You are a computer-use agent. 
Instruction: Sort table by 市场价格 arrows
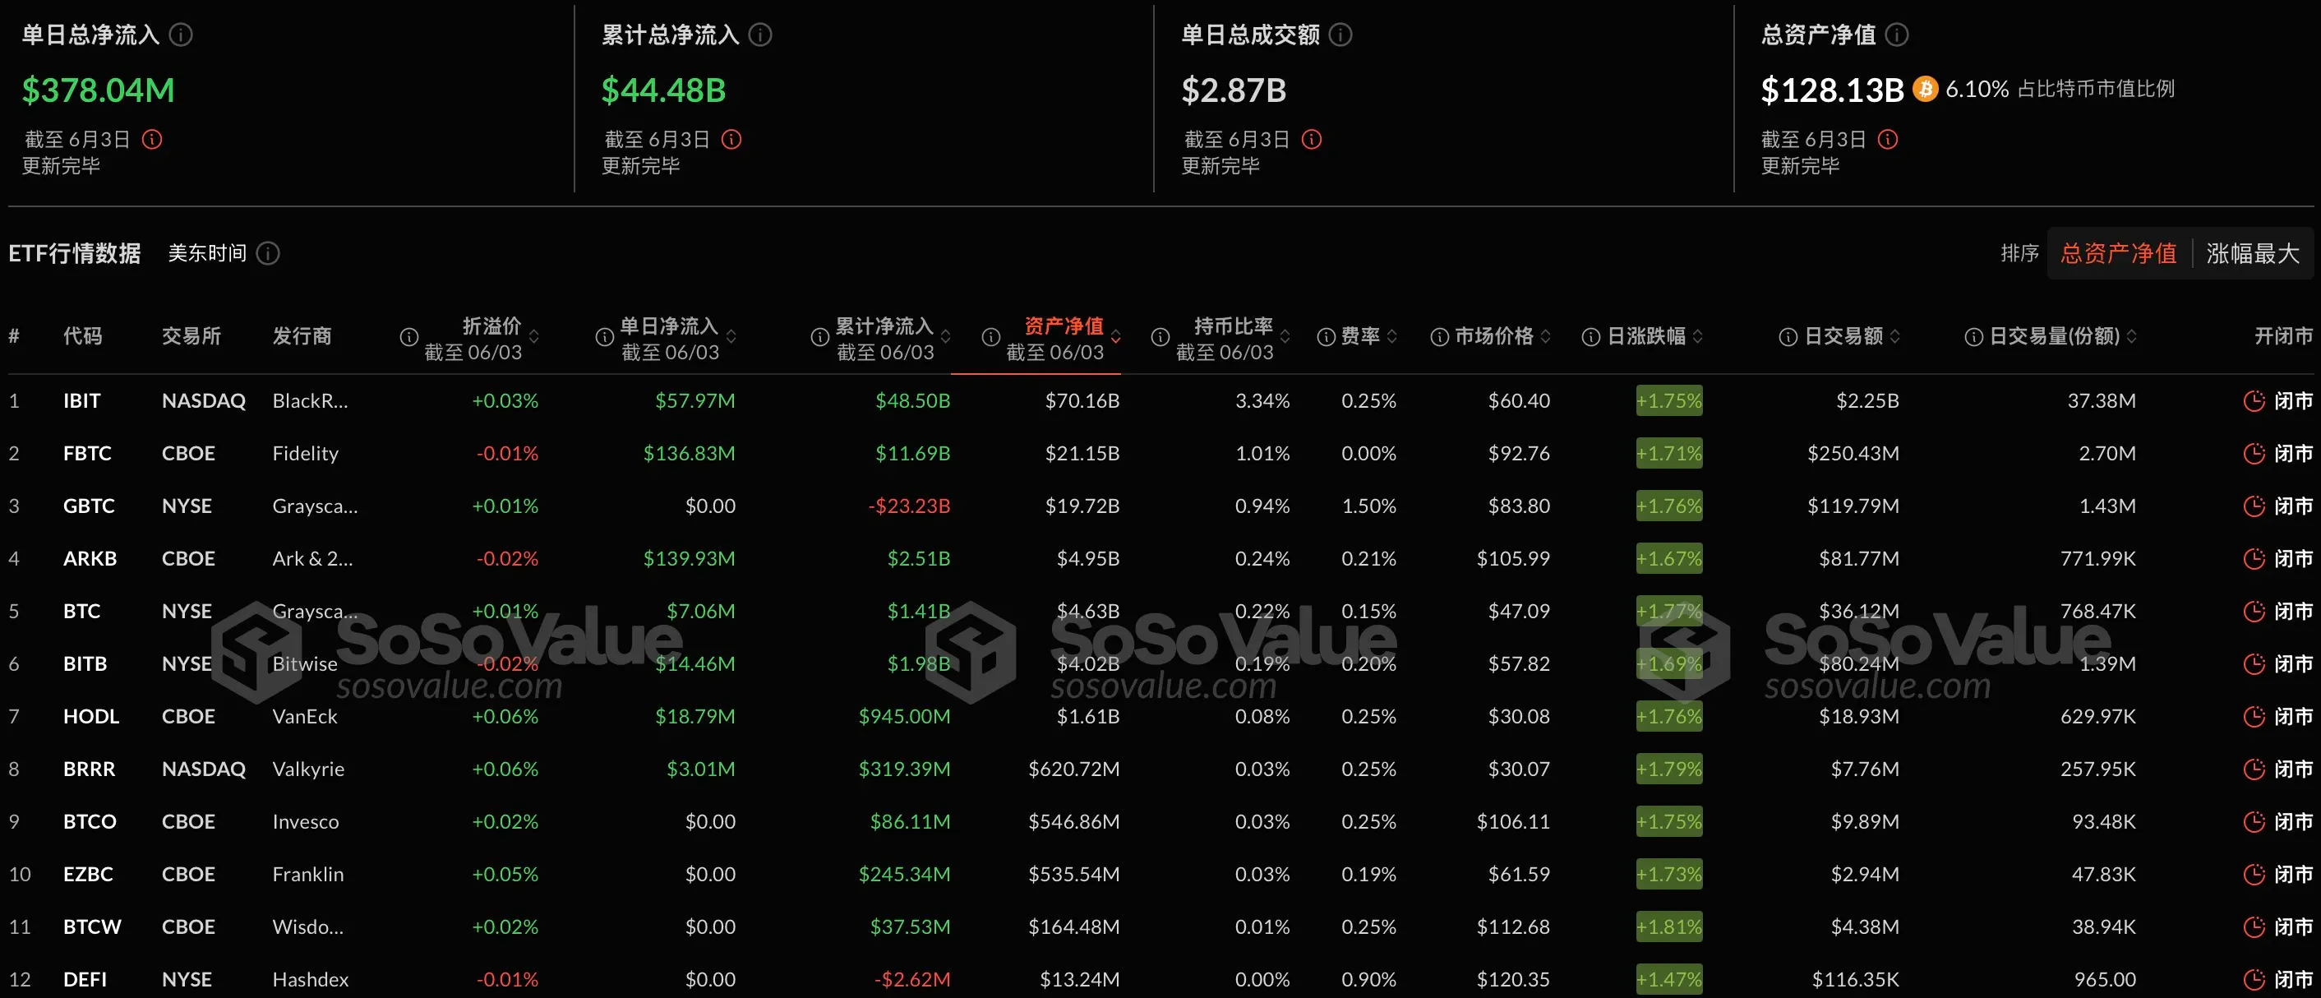click(1546, 337)
